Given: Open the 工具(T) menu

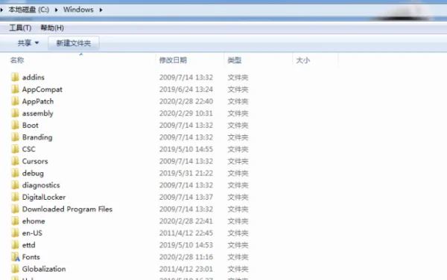Looking at the screenshot, I should [x=20, y=28].
